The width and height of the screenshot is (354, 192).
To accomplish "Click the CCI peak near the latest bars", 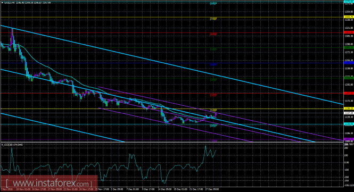I will click(205, 146).
